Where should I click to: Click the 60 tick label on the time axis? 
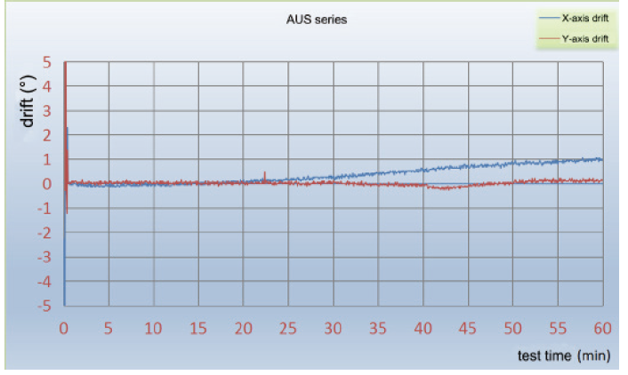(603, 328)
